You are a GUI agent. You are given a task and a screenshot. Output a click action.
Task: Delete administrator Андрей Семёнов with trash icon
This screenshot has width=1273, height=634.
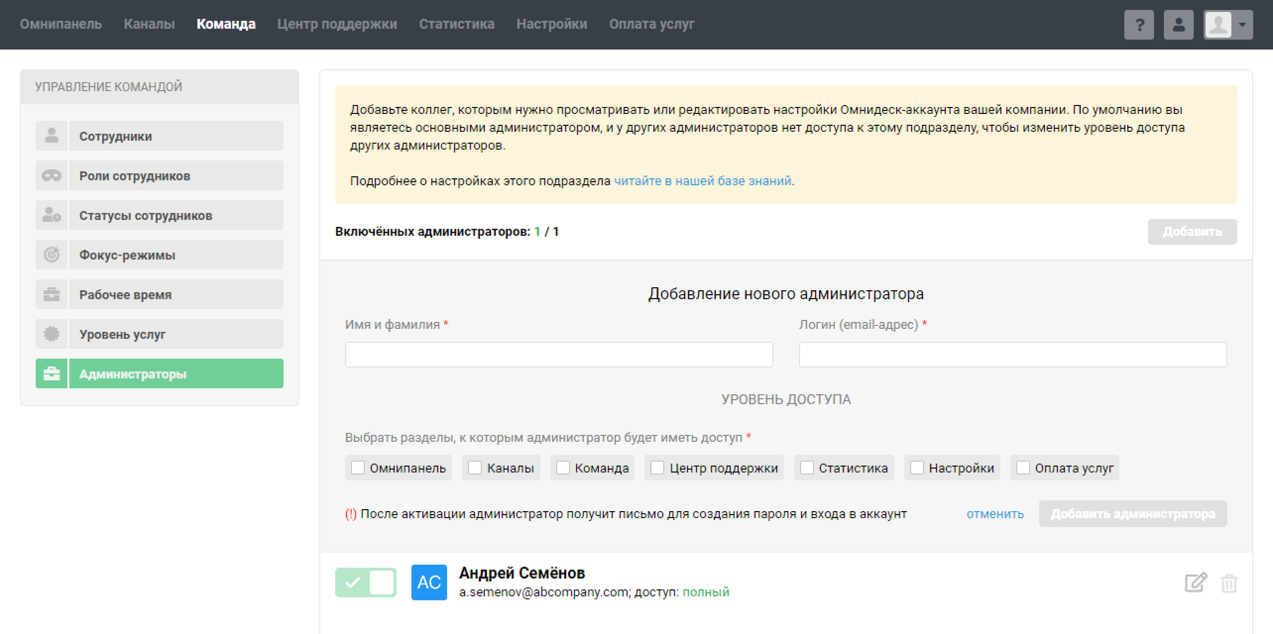pyautogui.click(x=1229, y=583)
